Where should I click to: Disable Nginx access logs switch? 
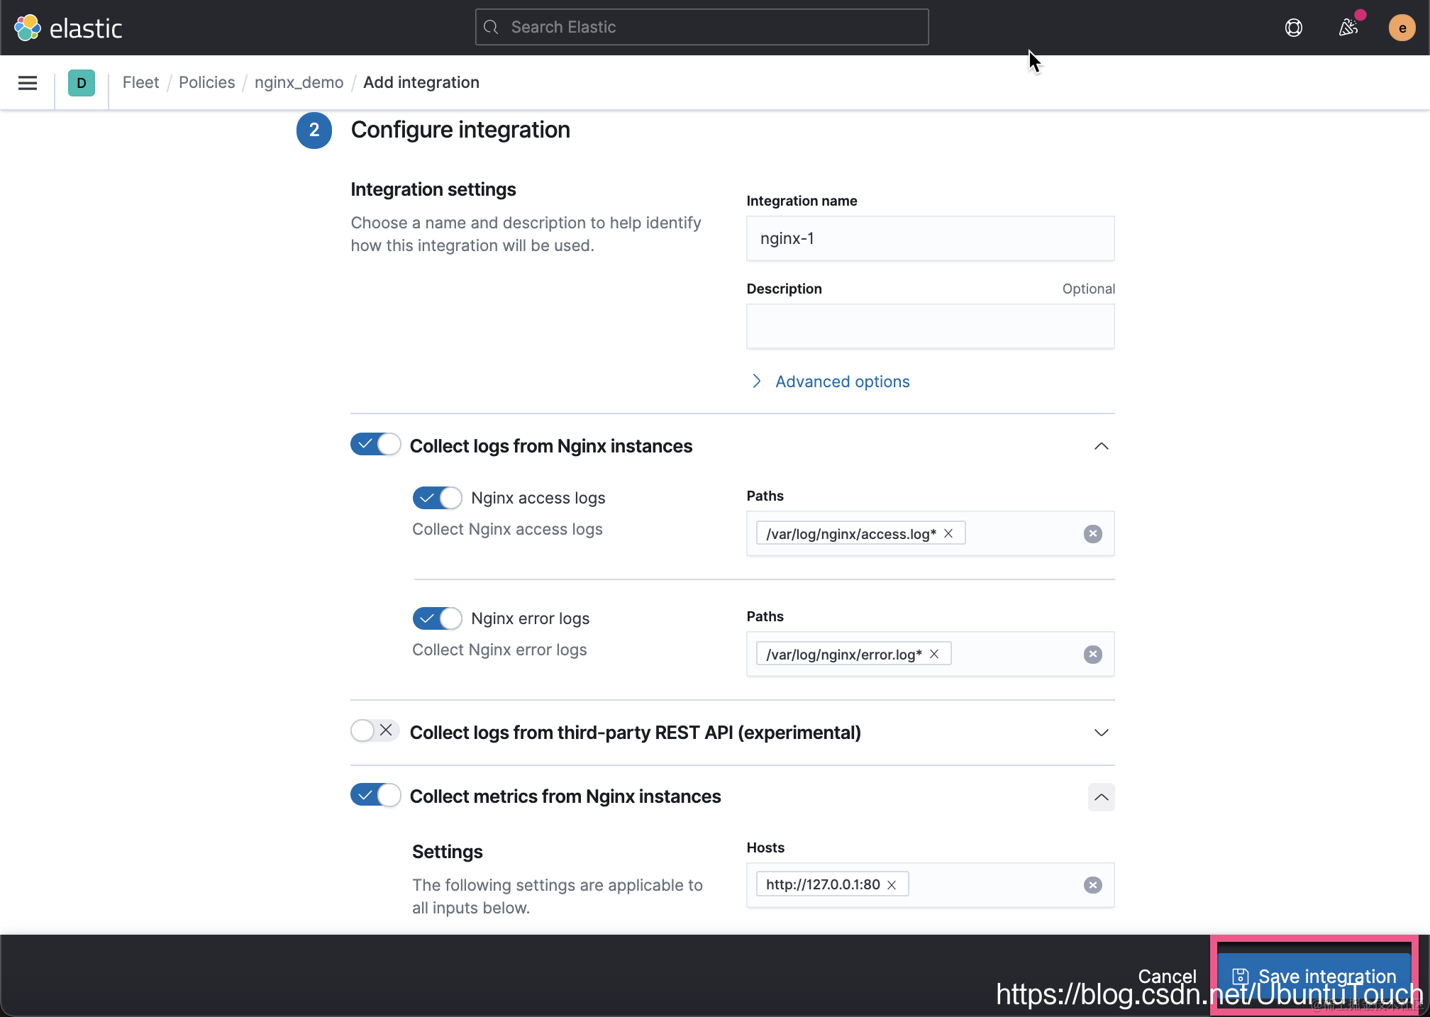pyautogui.click(x=437, y=498)
